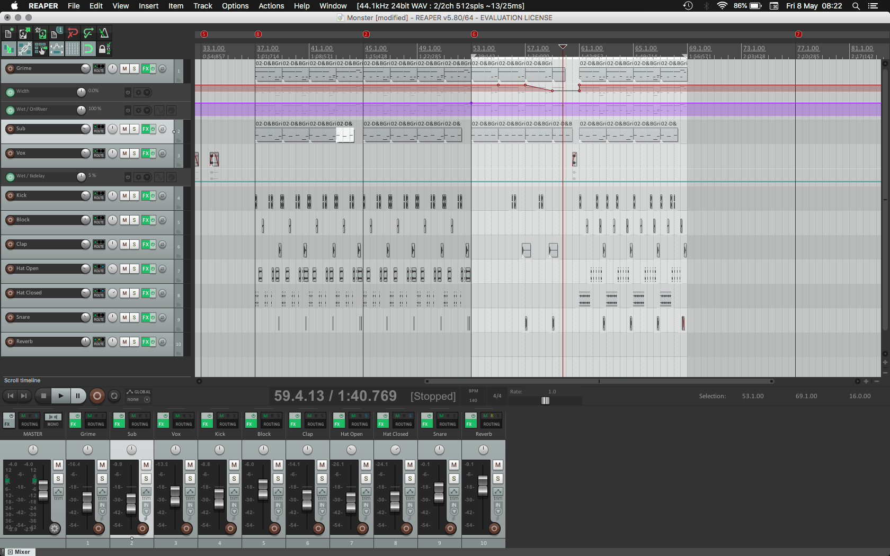890x556 pixels.
Task: Toggle locking padlock icon in toolbar
Action: click(x=104, y=49)
